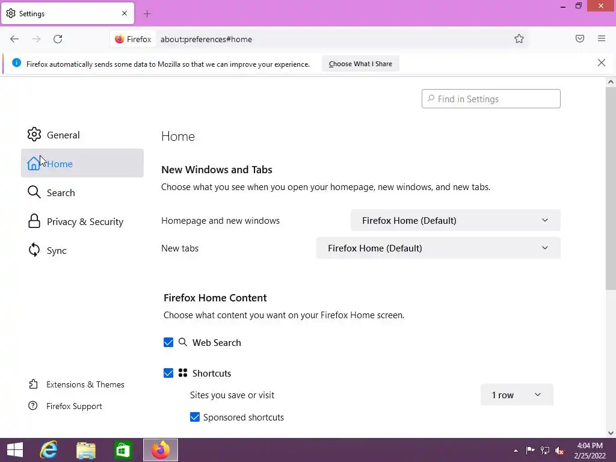Open the New tabs dropdown
This screenshot has height=462, width=616.
coord(438,248)
